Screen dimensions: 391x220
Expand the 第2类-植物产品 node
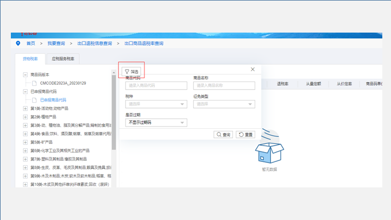[25, 117]
